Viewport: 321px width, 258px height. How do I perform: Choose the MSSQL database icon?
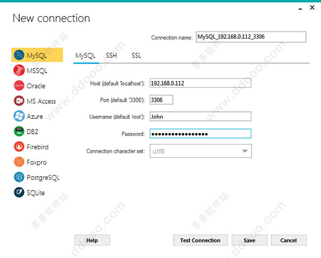coord(19,70)
